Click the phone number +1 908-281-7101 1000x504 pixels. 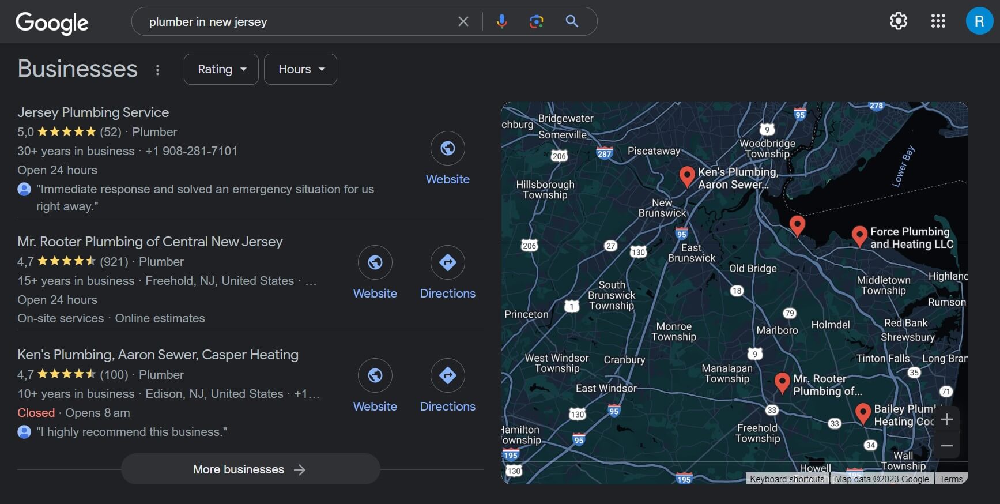pos(191,151)
